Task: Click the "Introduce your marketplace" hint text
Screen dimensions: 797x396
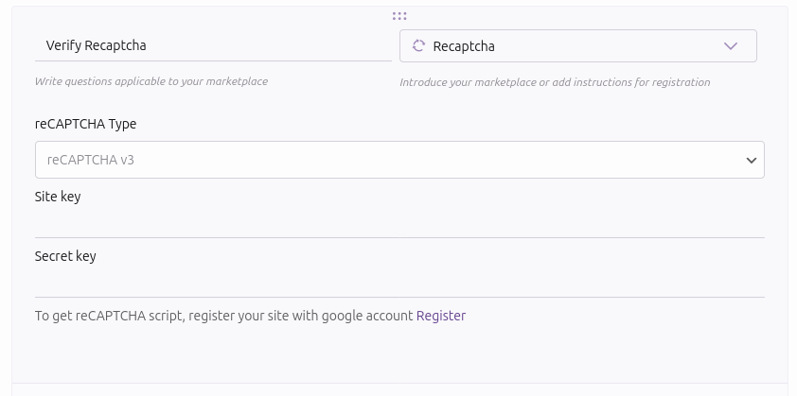Action: [x=555, y=82]
